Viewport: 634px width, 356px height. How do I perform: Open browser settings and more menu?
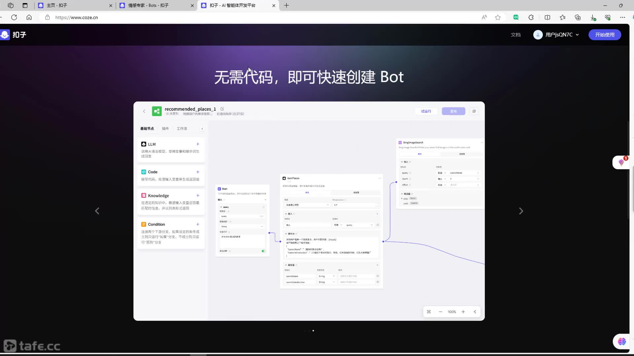[622, 17]
